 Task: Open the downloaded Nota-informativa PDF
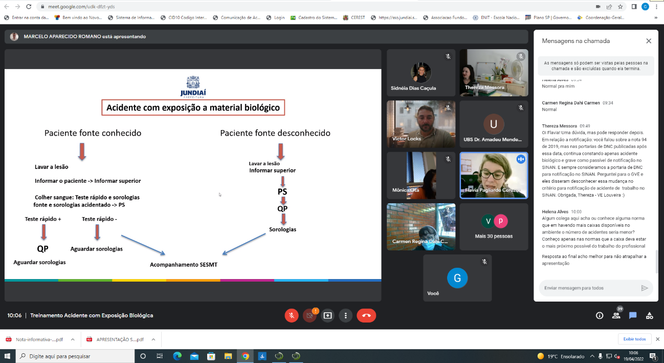click(34, 339)
